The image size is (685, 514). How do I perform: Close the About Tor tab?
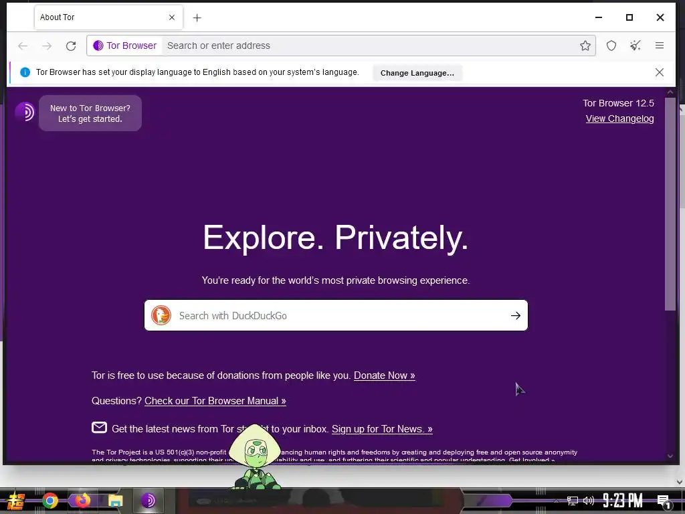pos(172,17)
